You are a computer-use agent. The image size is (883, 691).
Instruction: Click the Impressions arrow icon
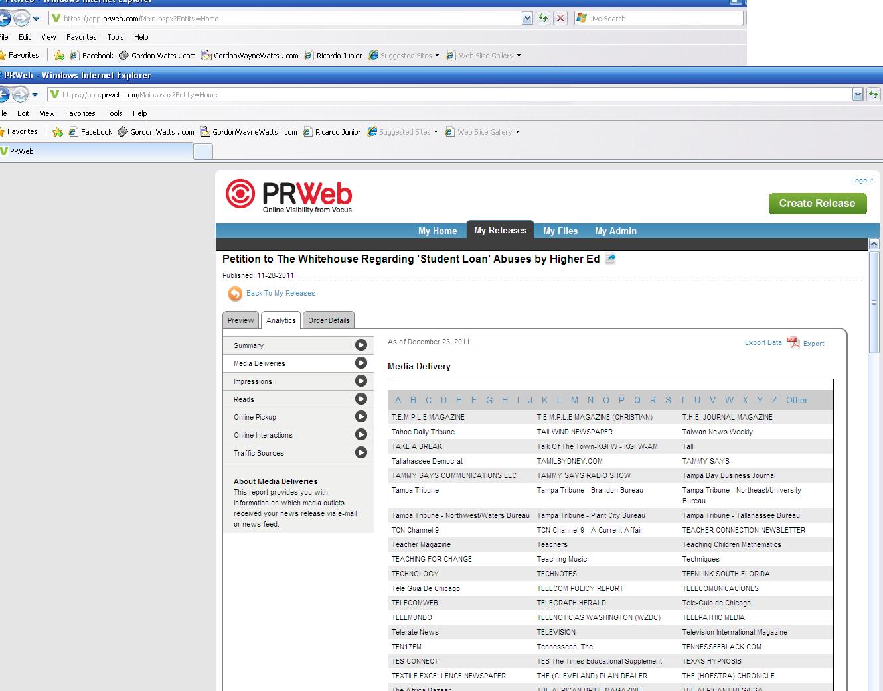361,381
